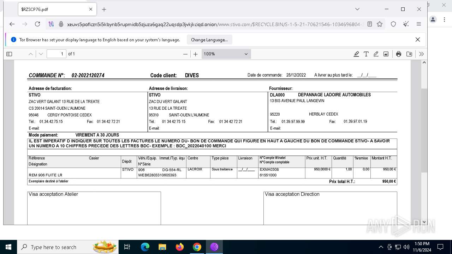Click client code DIVES
The image size is (452, 254).
pos(192,75)
